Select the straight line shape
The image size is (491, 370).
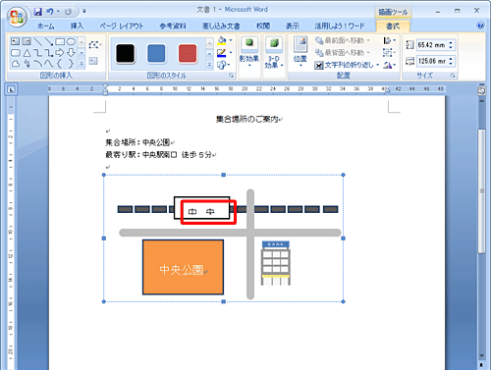click(37, 41)
